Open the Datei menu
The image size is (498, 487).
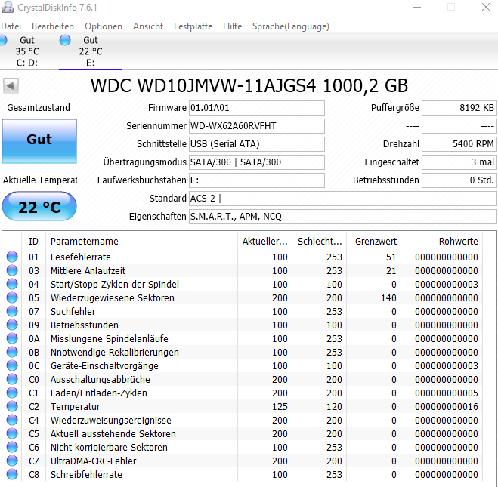(x=11, y=26)
